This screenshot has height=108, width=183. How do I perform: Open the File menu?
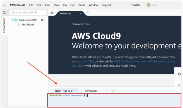click(31, 5)
